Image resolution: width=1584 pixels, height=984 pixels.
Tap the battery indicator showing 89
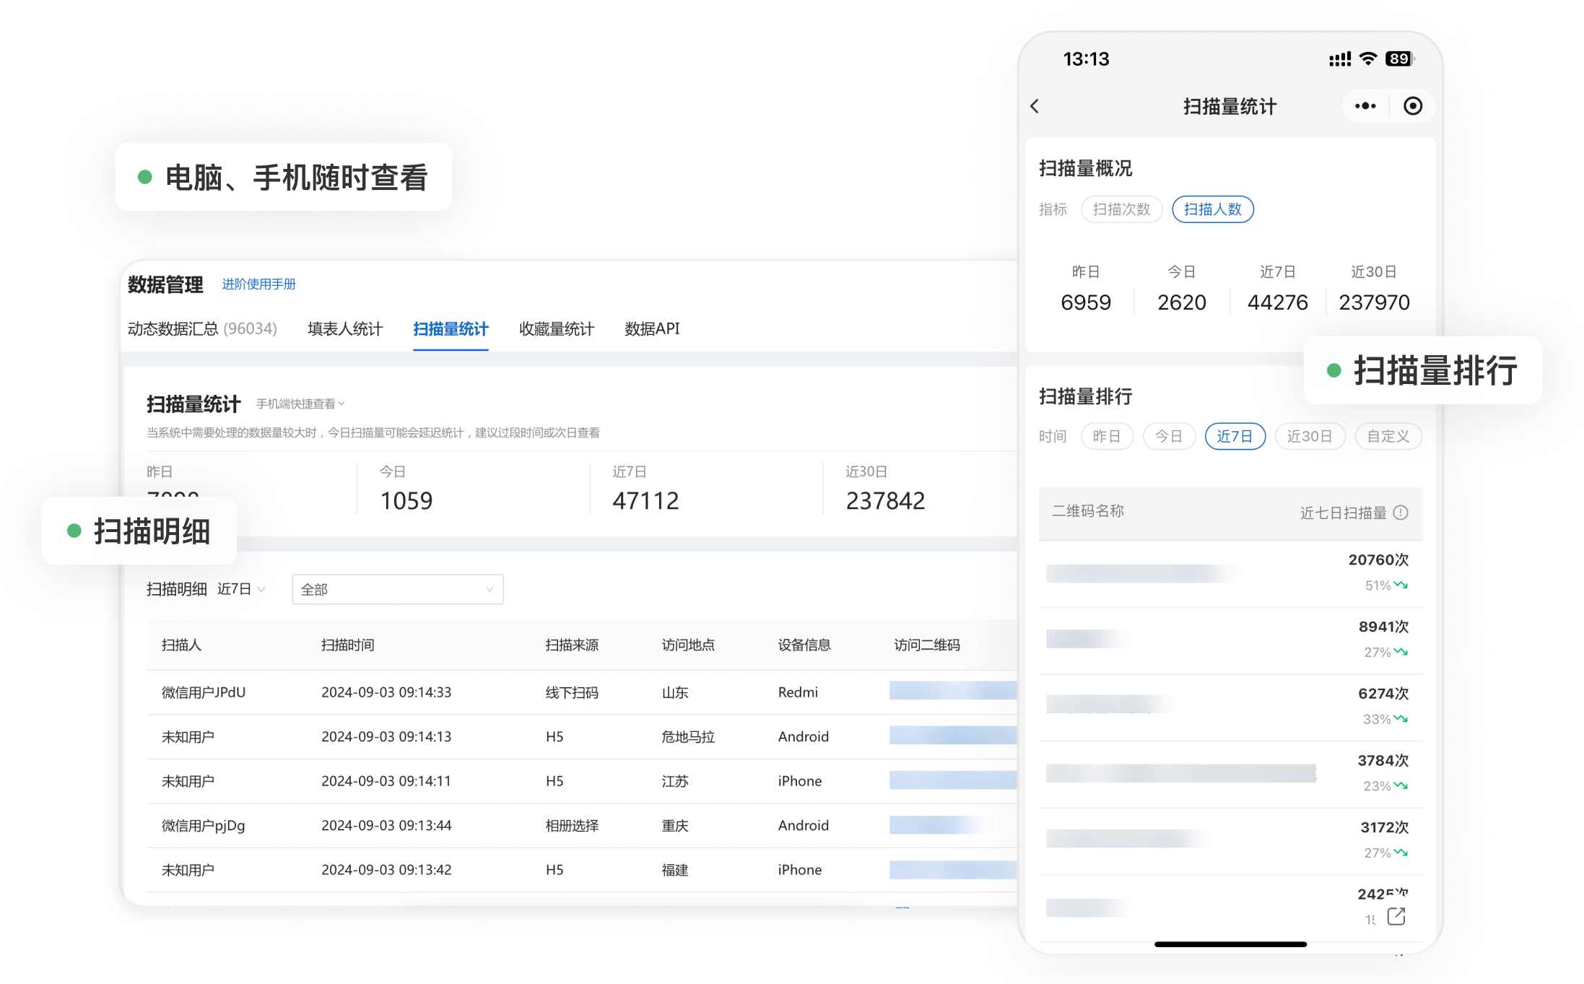pyautogui.click(x=1399, y=58)
